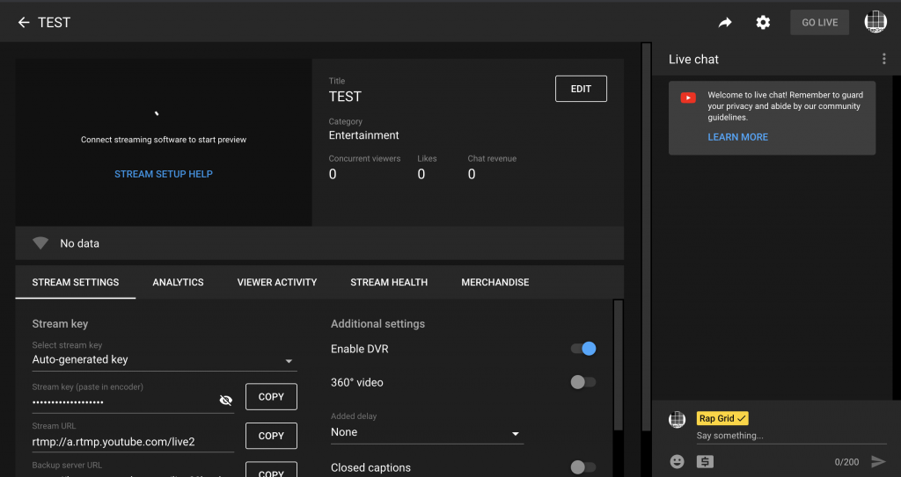Open the STREAM SETUP HELP link

tap(164, 174)
